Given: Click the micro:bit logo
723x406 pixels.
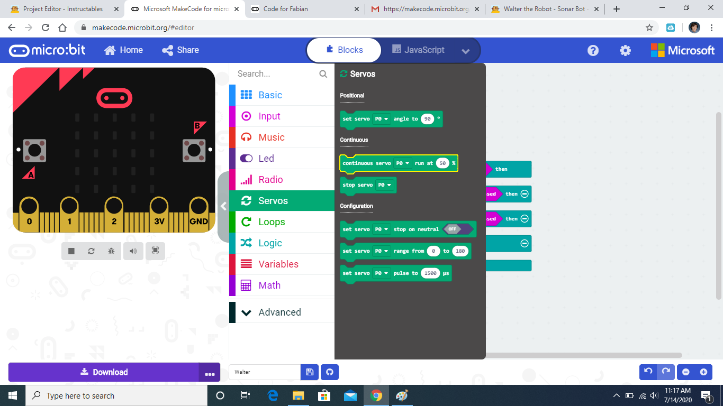Looking at the screenshot, I should coord(47,50).
